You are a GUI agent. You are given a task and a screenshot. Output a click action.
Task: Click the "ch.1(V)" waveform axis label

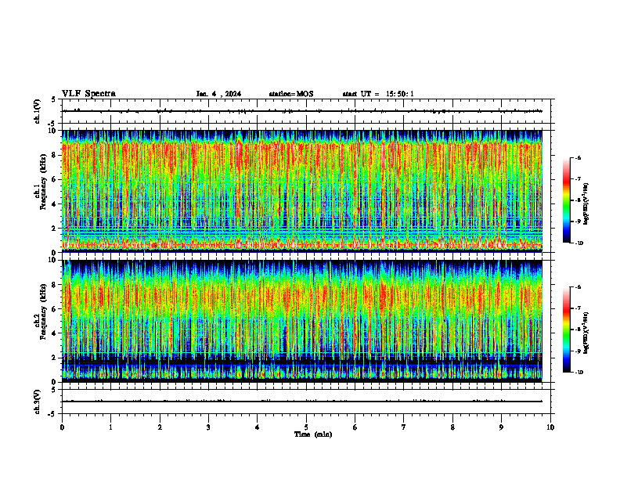[x=38, y=111]
